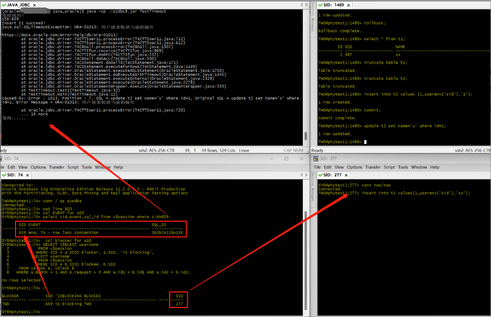The height and width of the screenshot is (317, 491).
Task: Close the SID: 1489 tab
Action: [348, 5]
